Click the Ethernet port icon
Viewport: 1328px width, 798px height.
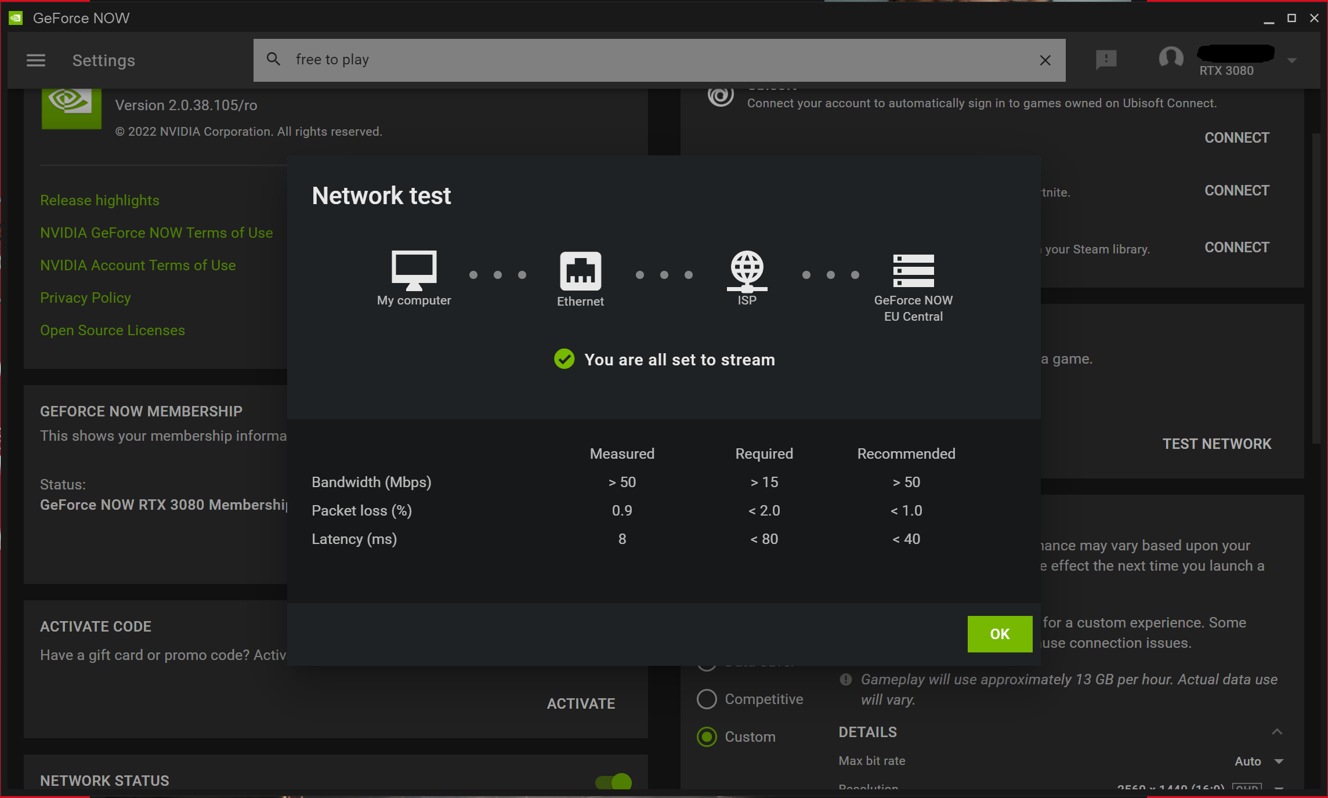[580, 271]
